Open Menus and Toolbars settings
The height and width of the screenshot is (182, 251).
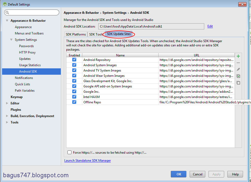coord(29,33)
